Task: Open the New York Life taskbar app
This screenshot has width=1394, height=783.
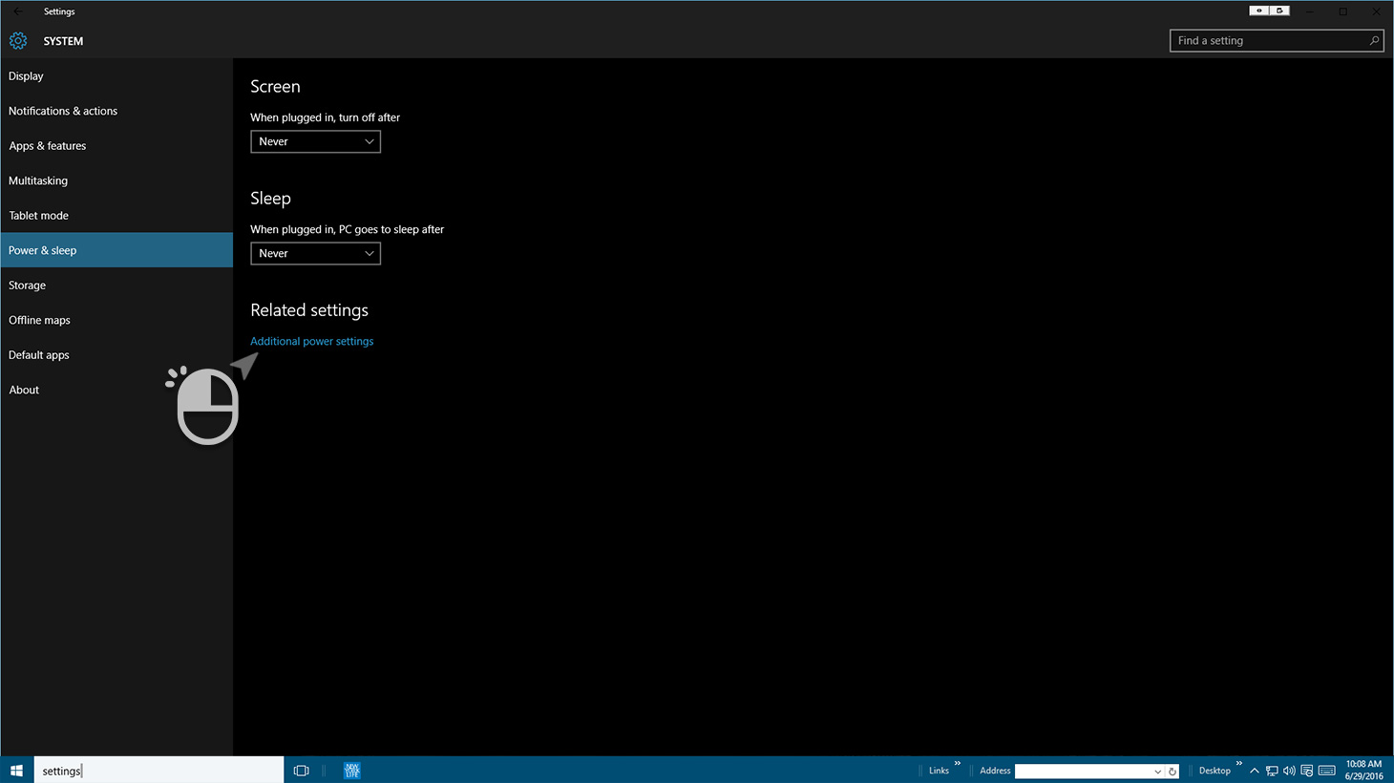Action: [x=352, y=771]
